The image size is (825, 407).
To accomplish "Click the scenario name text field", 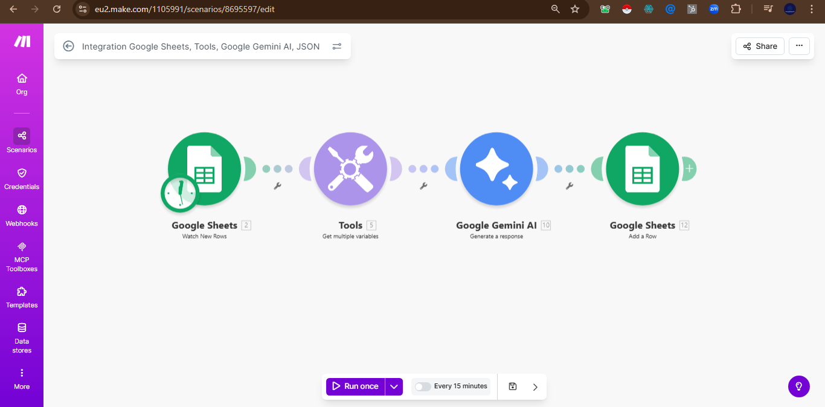I will [201, 46].
